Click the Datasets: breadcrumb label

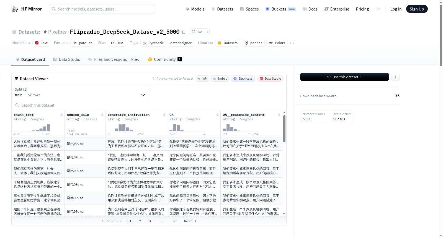click(29, 32)
